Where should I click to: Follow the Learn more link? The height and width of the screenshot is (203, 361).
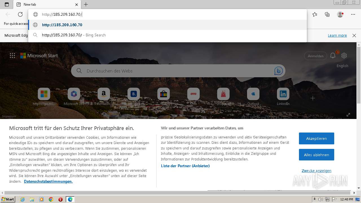pyautogui.click(x=337, y=35)
